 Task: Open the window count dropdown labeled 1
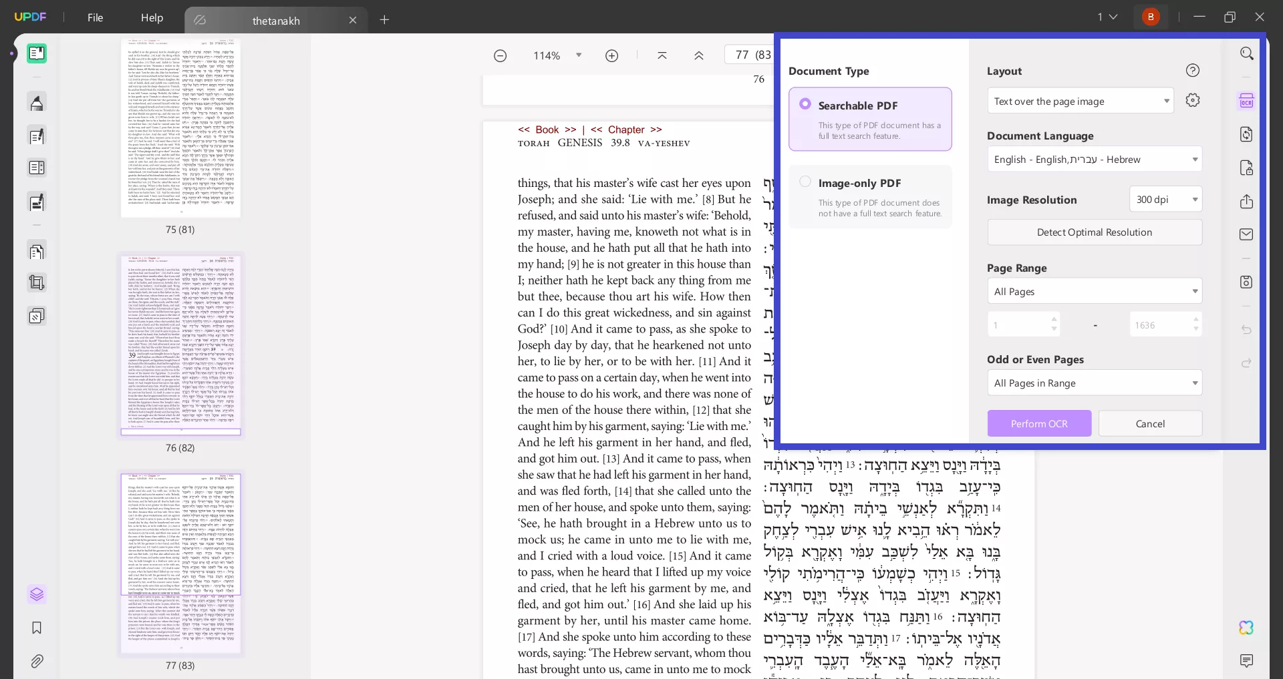pos(1107,17)
